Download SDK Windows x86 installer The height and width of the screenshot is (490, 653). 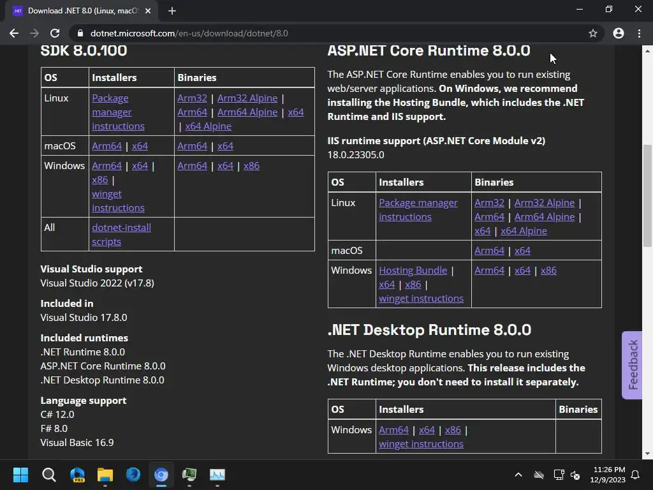click(x=100, y=180)
